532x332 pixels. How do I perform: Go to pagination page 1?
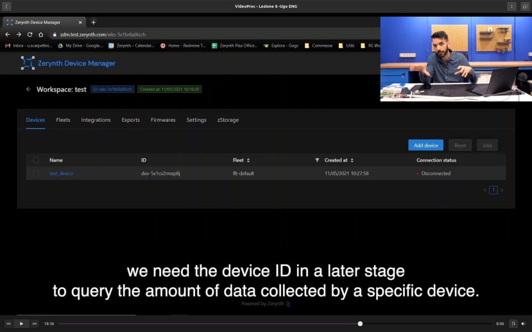point(493,190)
